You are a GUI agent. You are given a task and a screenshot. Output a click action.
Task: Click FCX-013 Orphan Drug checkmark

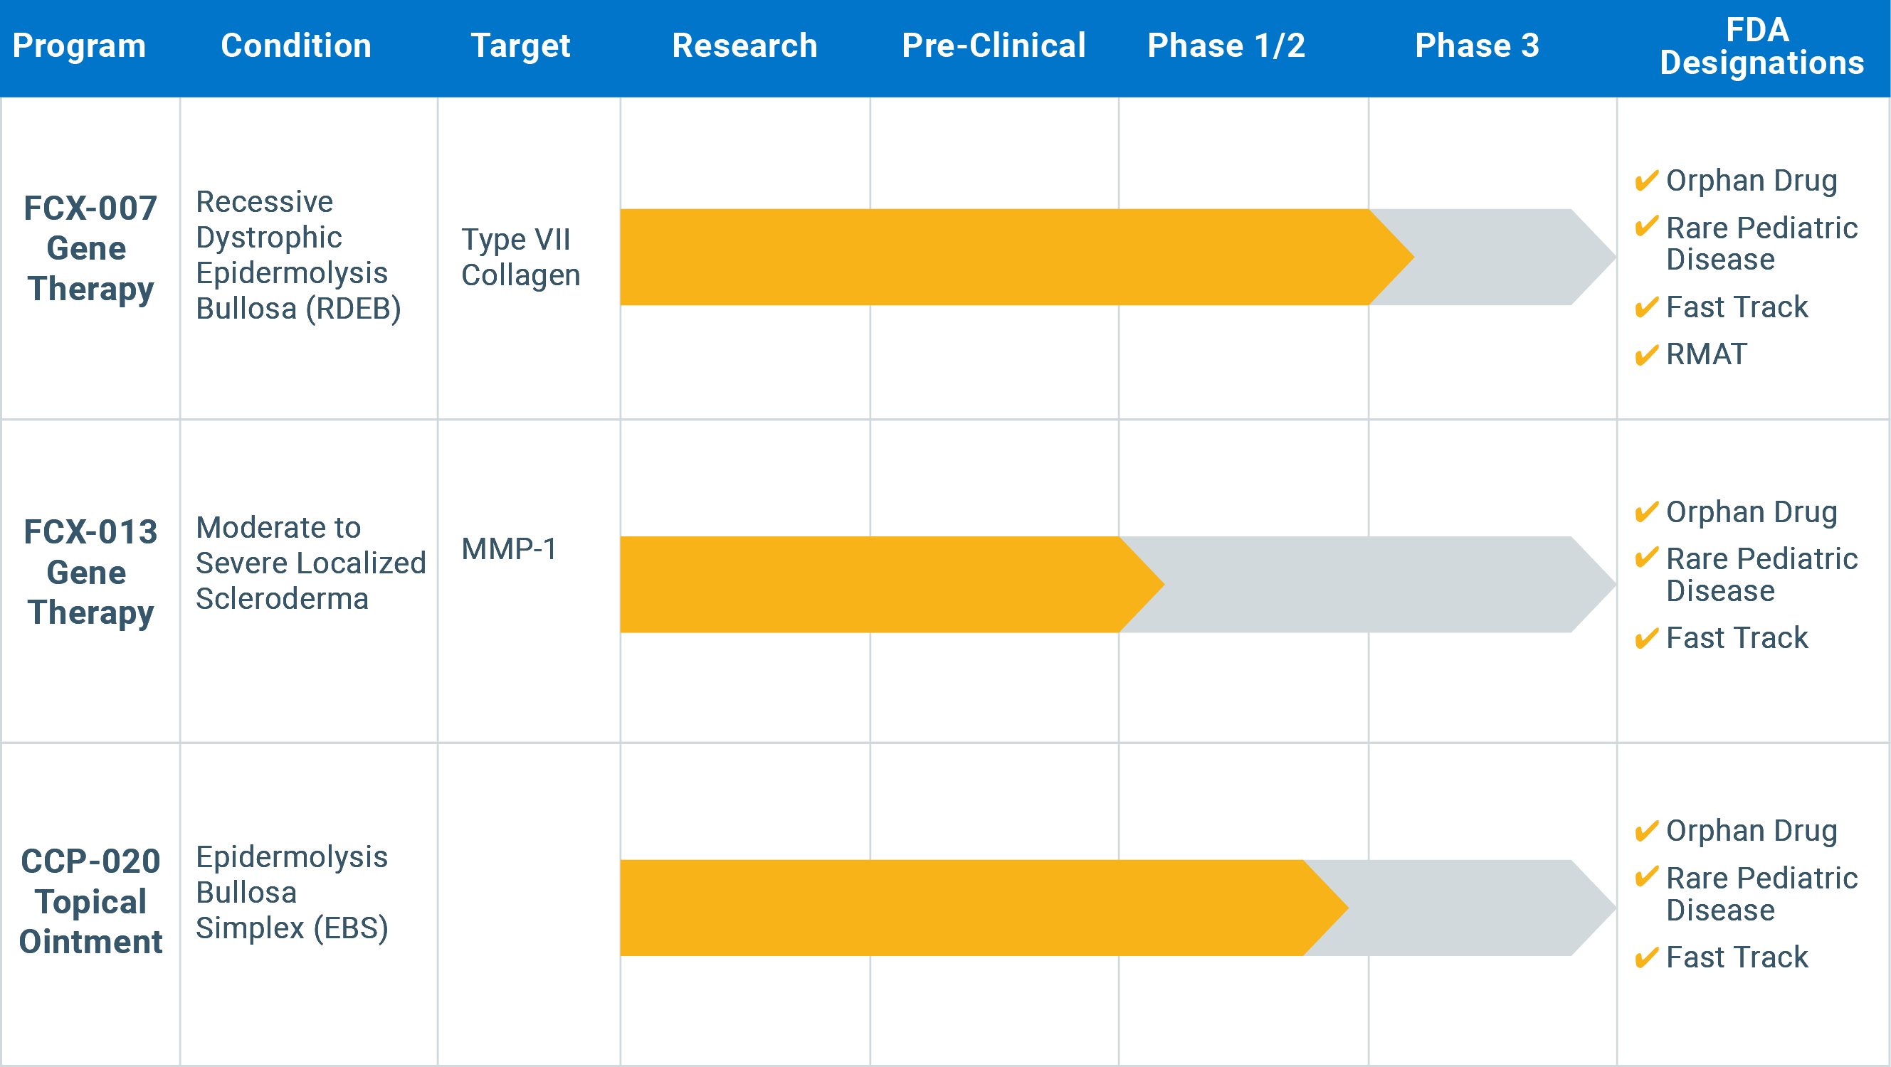(x=1647, y=511)
